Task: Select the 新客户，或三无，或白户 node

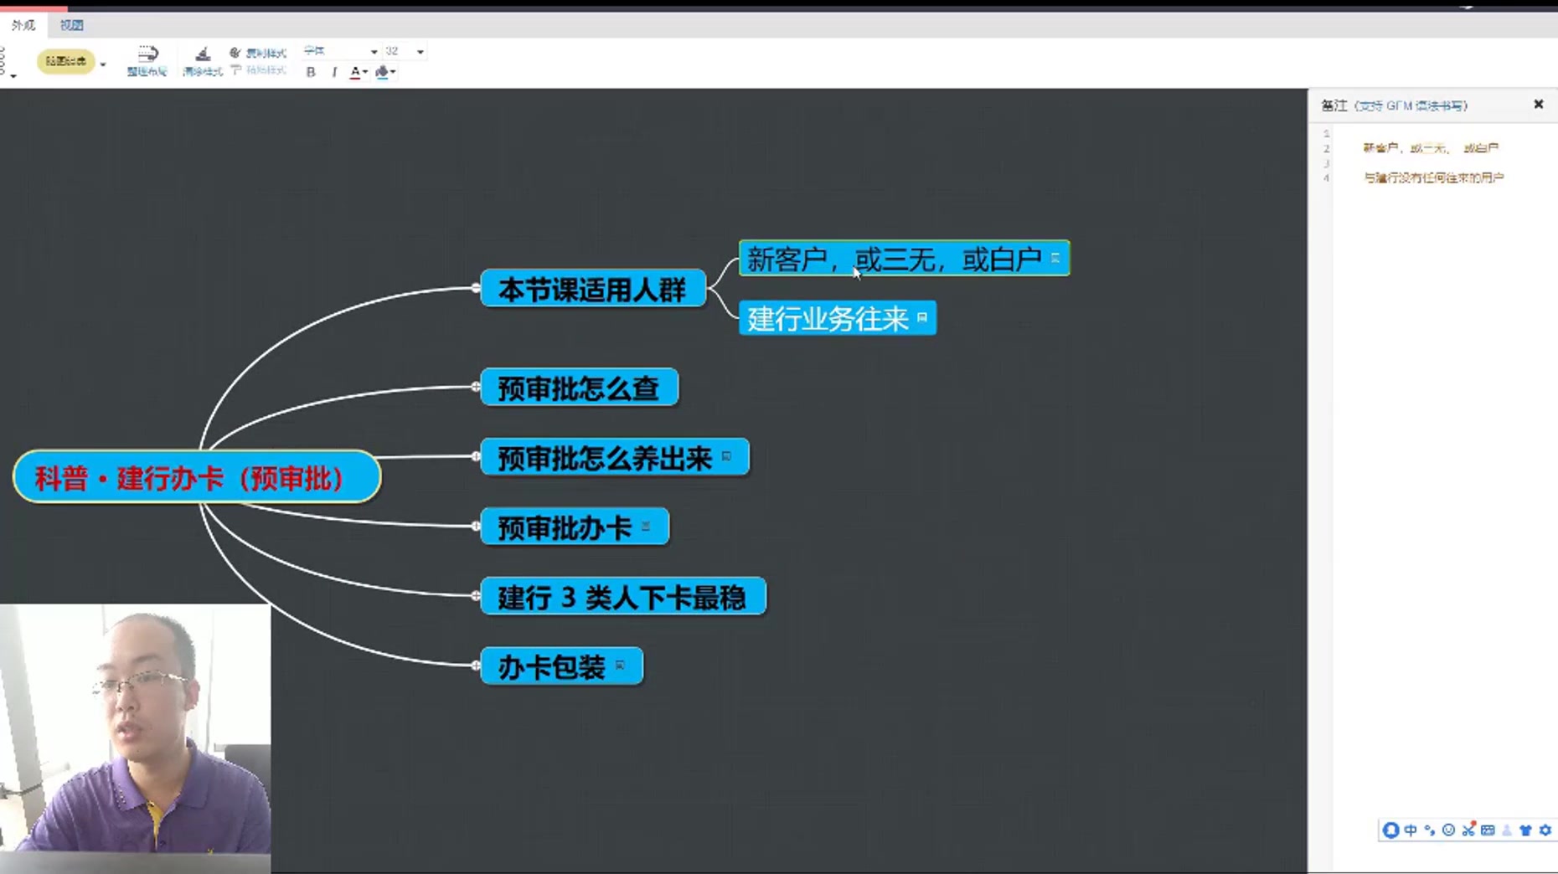Action: (x=904, y=258)
